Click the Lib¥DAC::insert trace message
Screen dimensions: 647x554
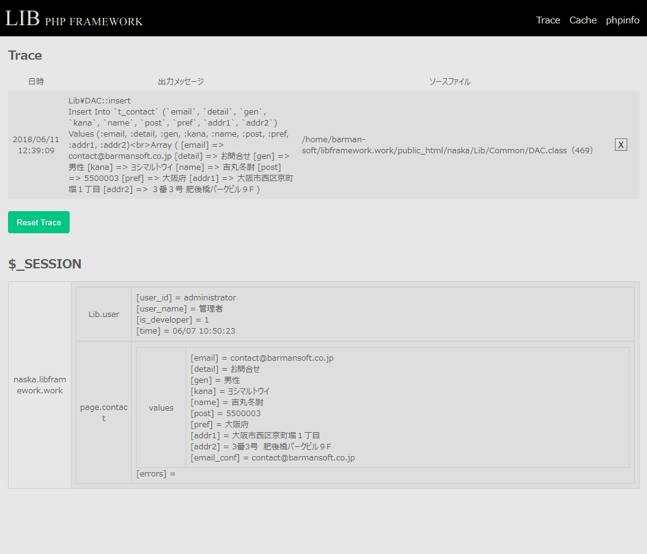pyautogui.click(x=99, y=100)
